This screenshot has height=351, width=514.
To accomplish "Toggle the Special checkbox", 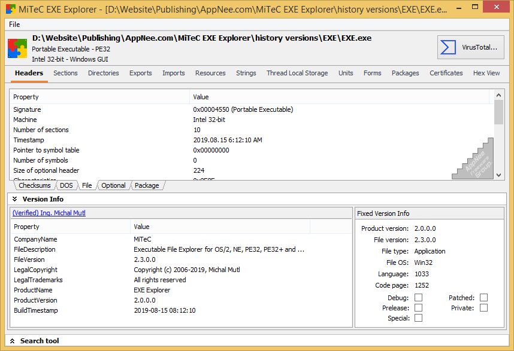I will point(418,318).
